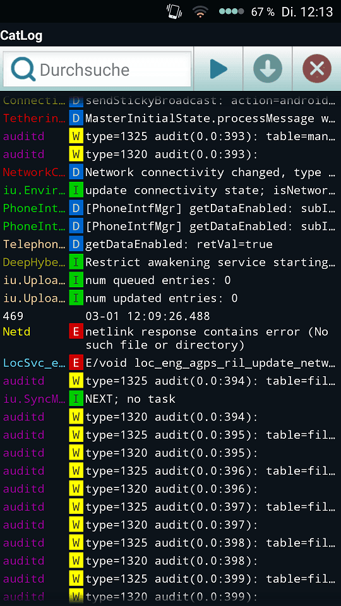Tap blue D badge on Tethering row
Image resolution: width=341 pixels, height=606 pixels.
pyautogui.click(x=76, y=118)
